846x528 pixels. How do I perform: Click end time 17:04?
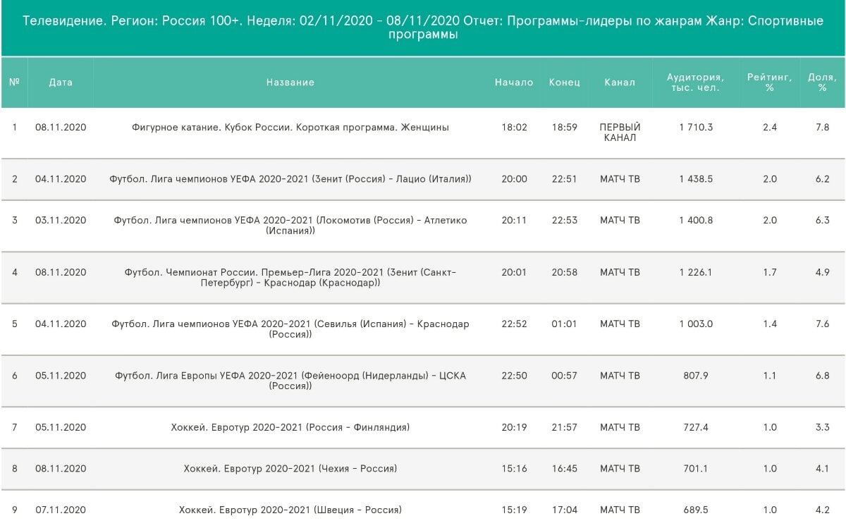coord(565,510)
